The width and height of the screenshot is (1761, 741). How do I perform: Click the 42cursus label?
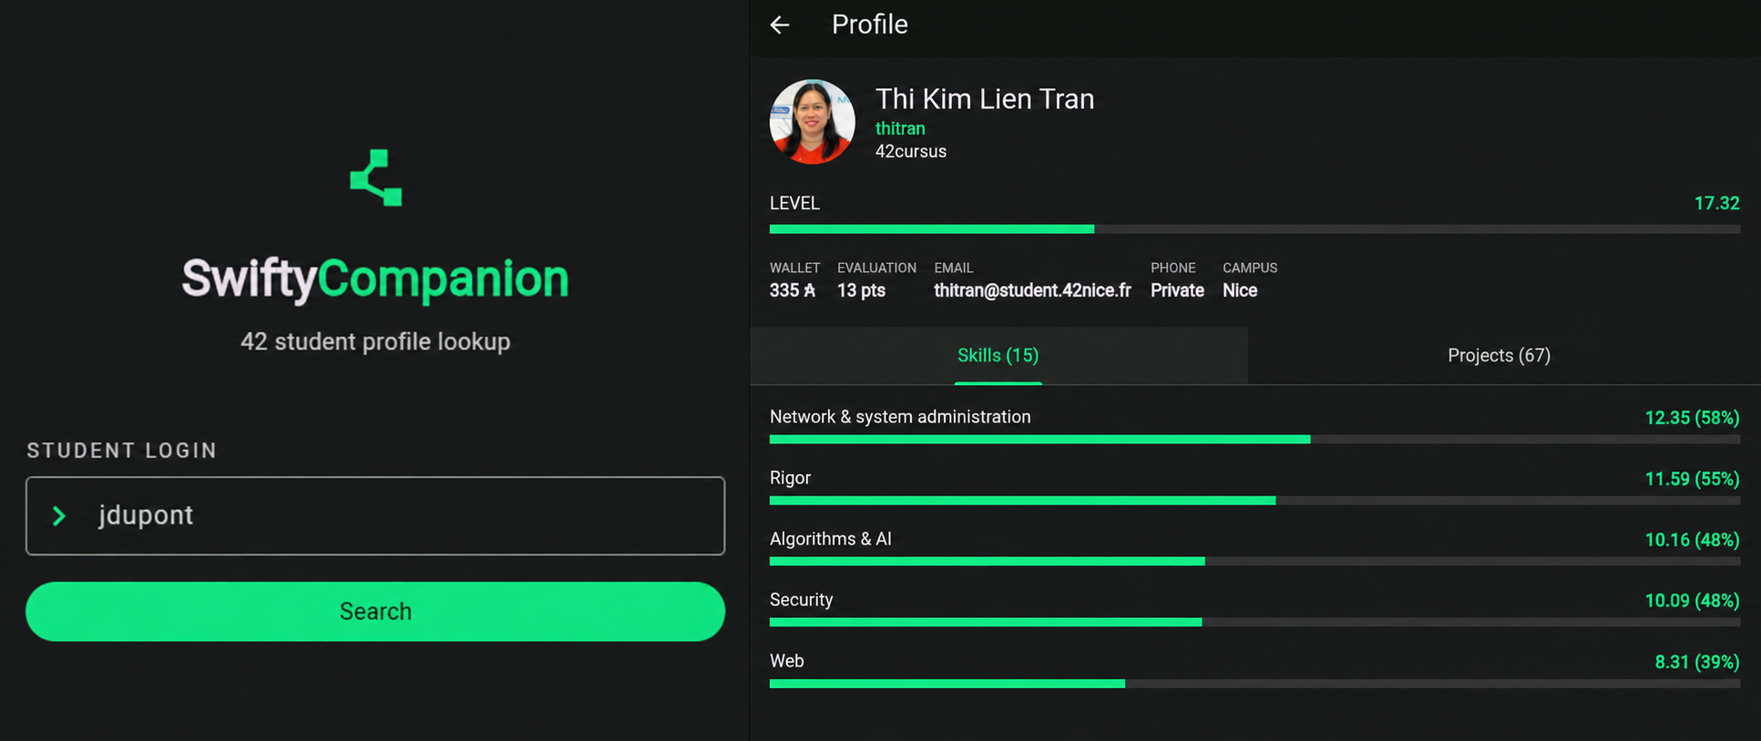tap(911, 151)
